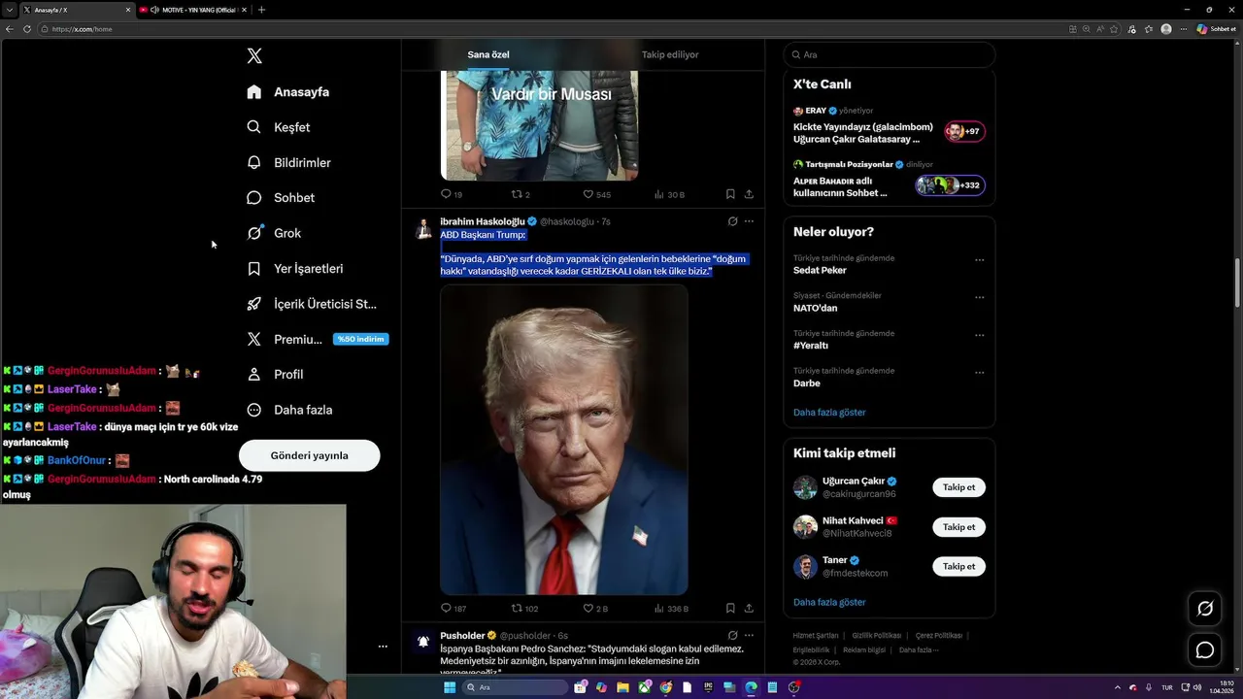The image size is (1243, 699).
Task: Open Windows Start menu
Action: [x=450, y=687]
